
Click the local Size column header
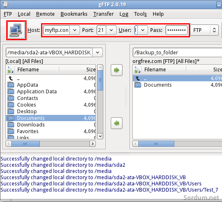tap(78, 70)
